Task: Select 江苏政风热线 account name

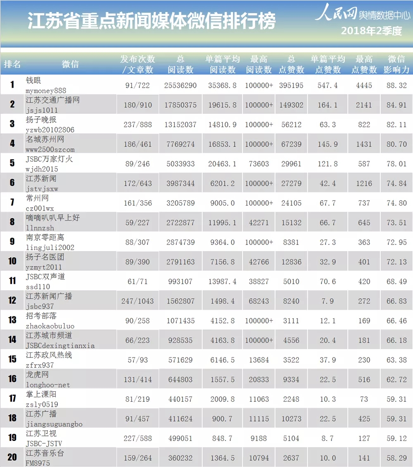Action: pyautogui.click(x=49, y=356)
